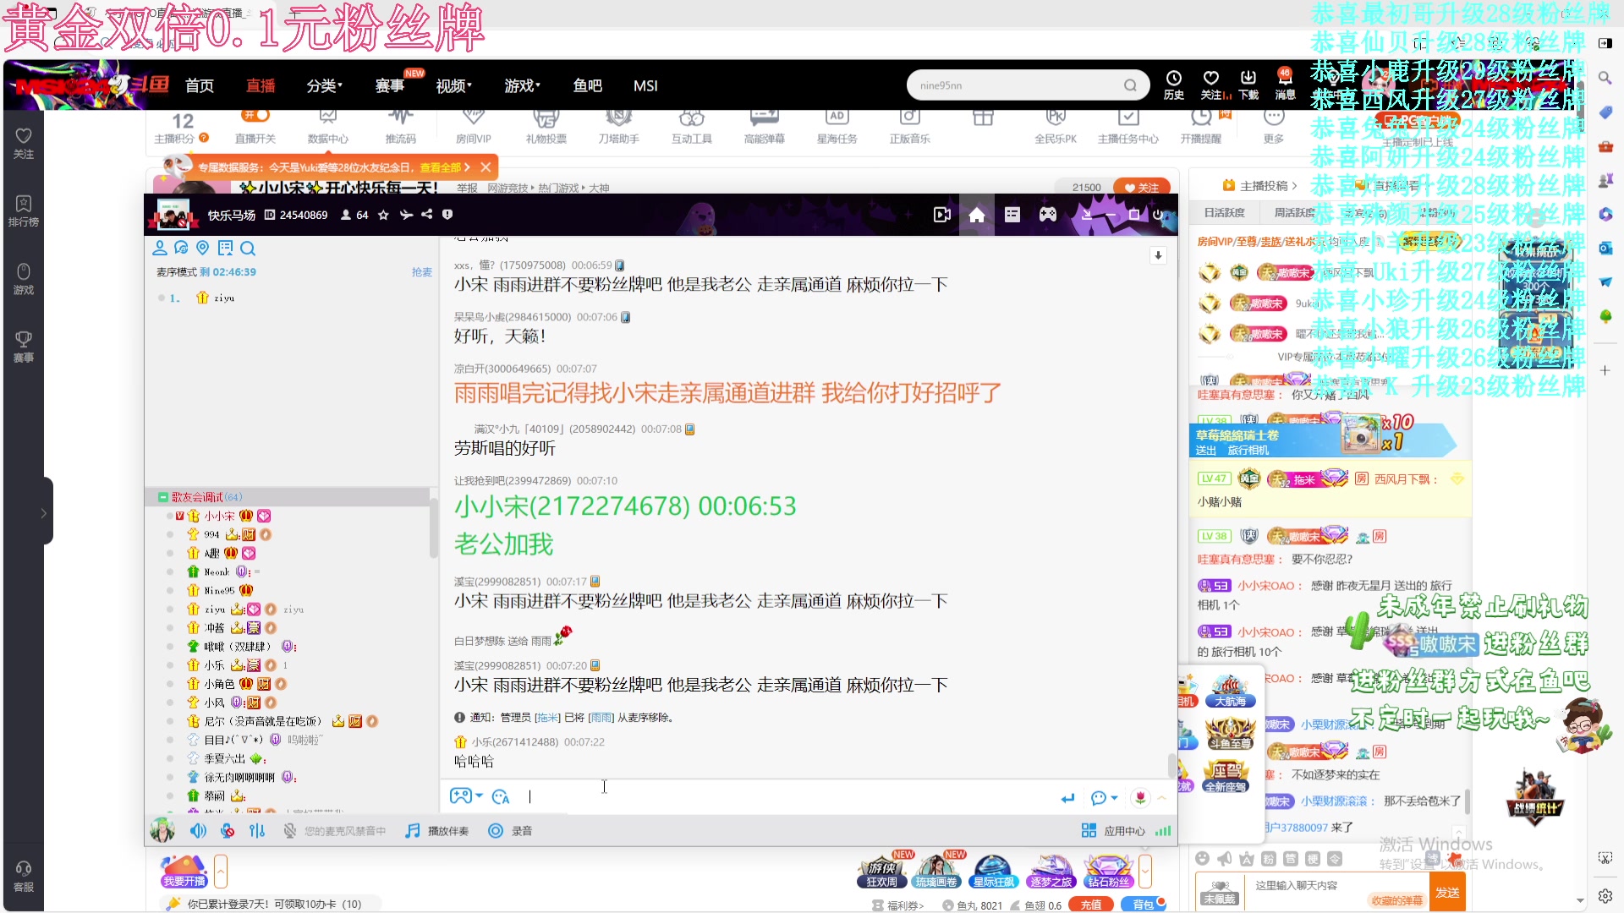Open the audio mixer sliders icon
The image size is (1624, 913).
pos(257,831)
